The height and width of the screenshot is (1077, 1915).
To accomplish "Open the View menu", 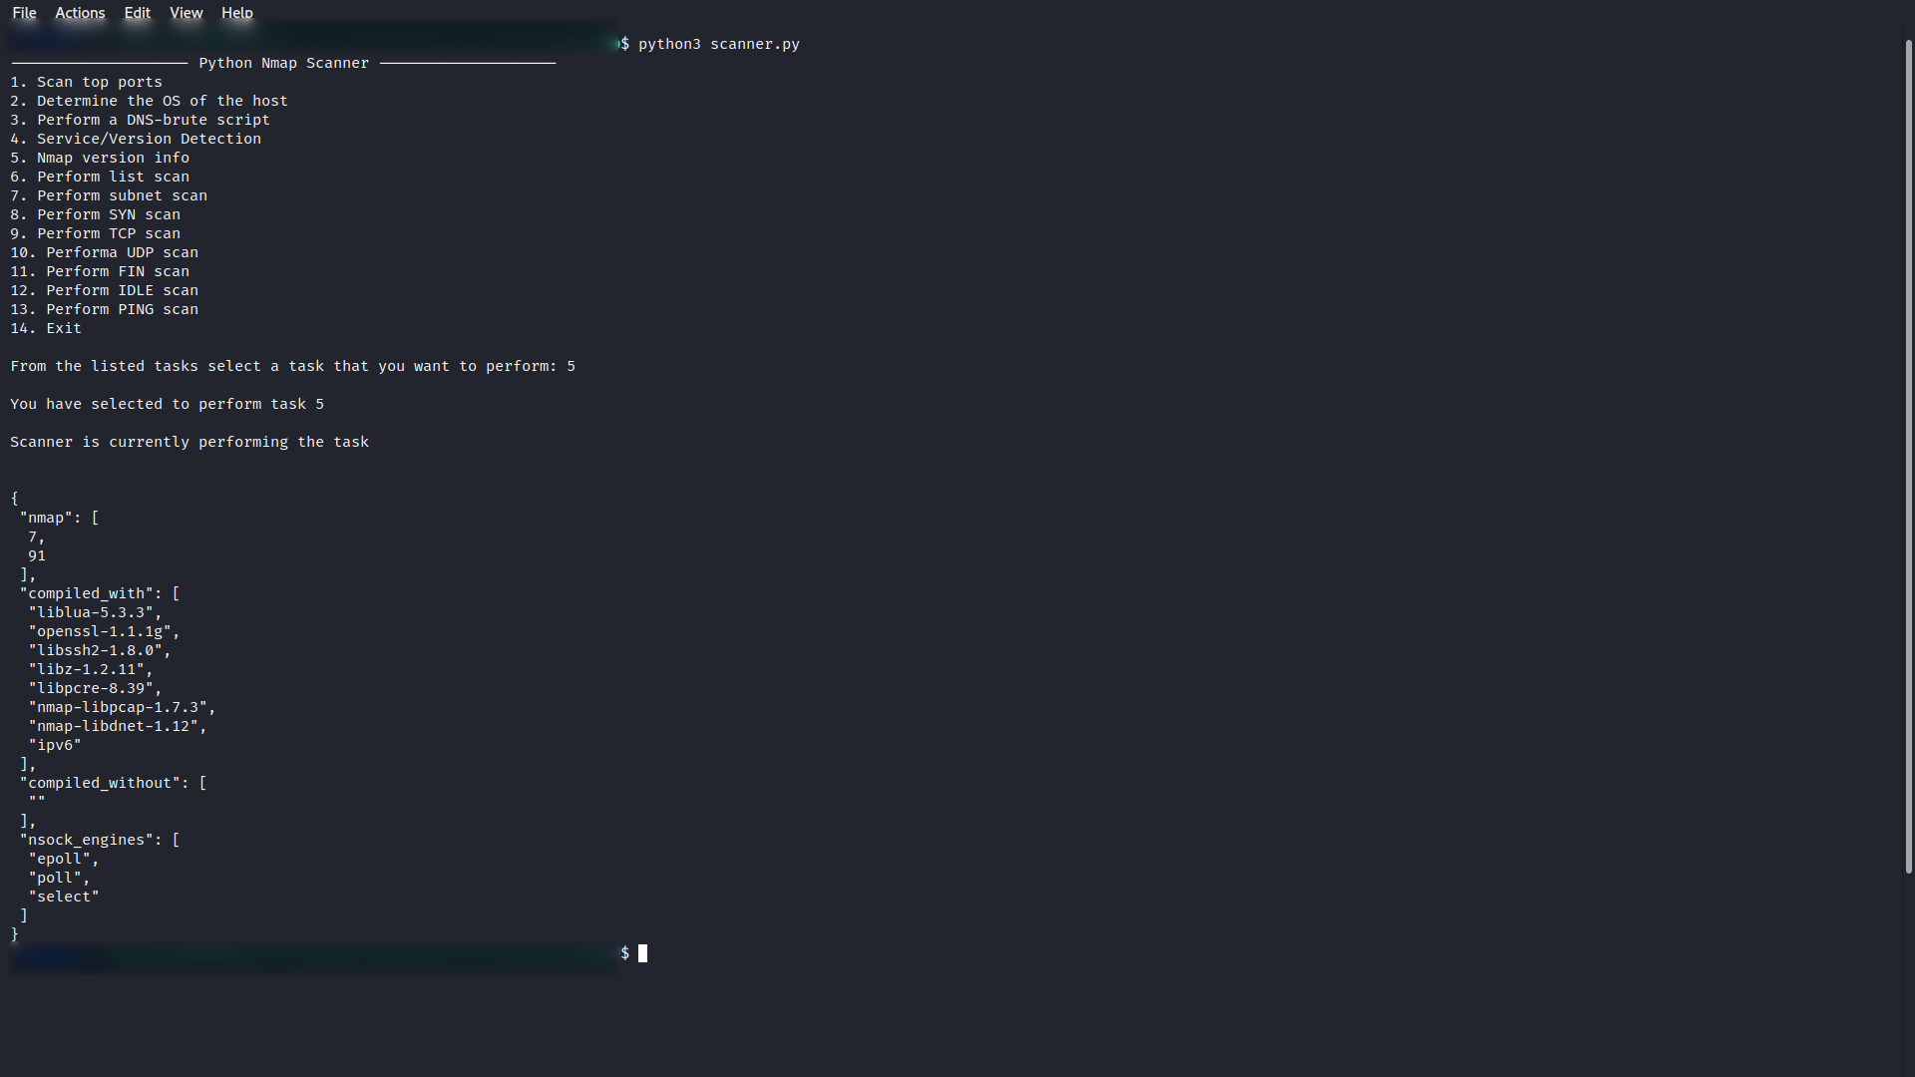I will coord(186,13).
